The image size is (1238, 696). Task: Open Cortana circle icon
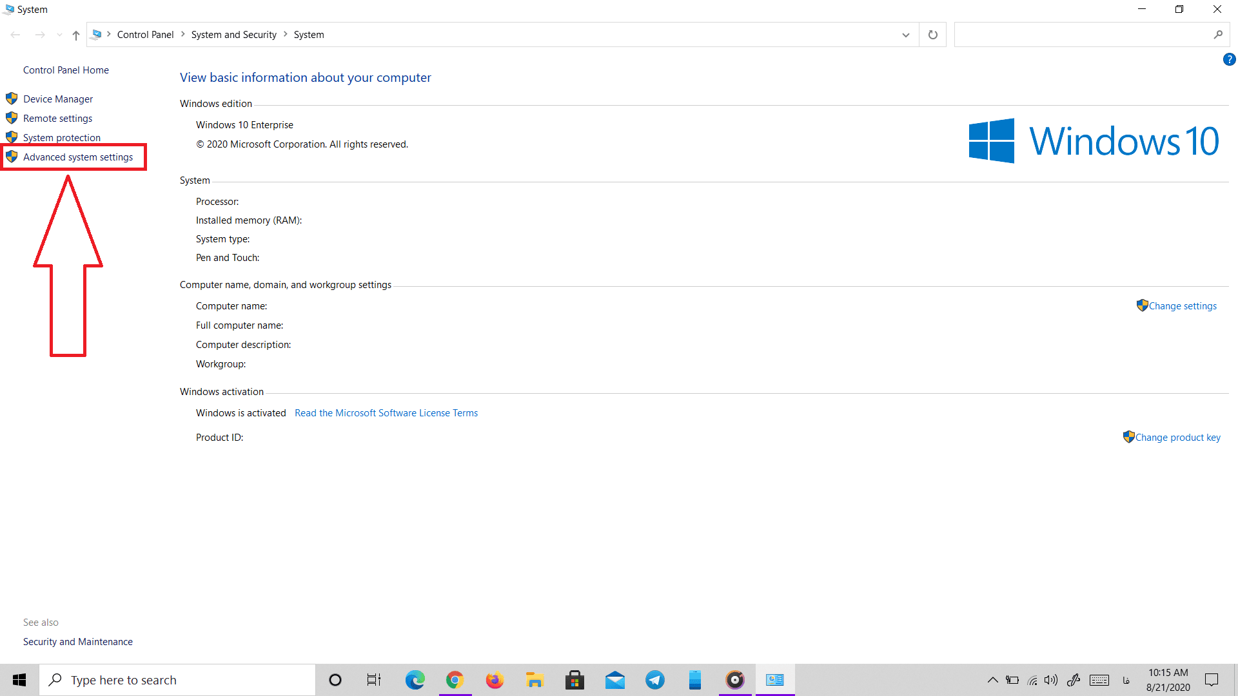pyautogui.click(x=335, y=680)
